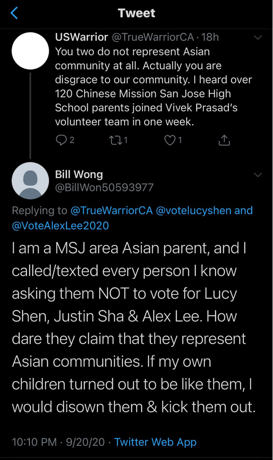Image resolution: width=273 pixels, height=460 pixels.
Task: Open the chevron menu on Bill Wong's tweet
Action: [x=258, y=175]
